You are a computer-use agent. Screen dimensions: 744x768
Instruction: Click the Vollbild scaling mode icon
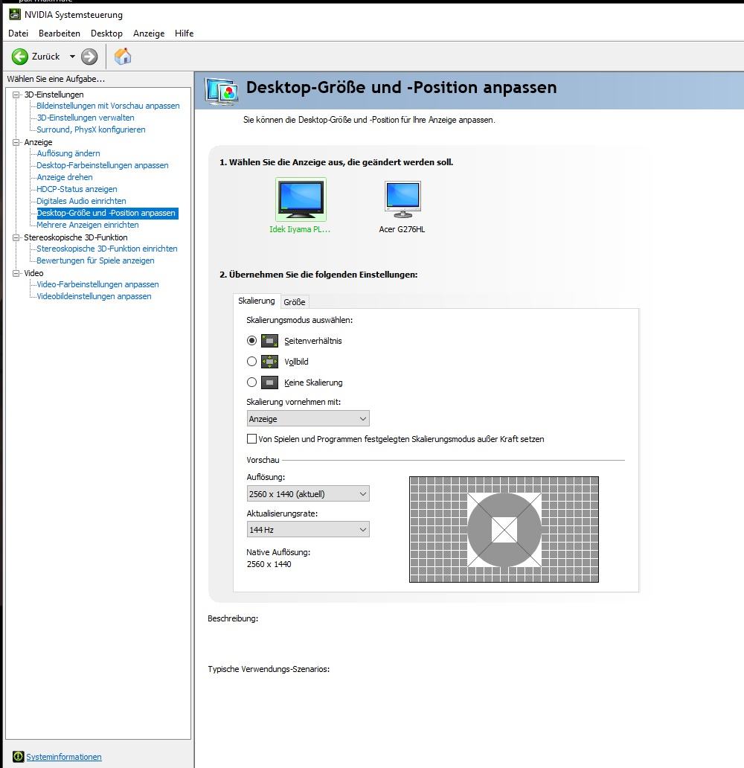269,362
